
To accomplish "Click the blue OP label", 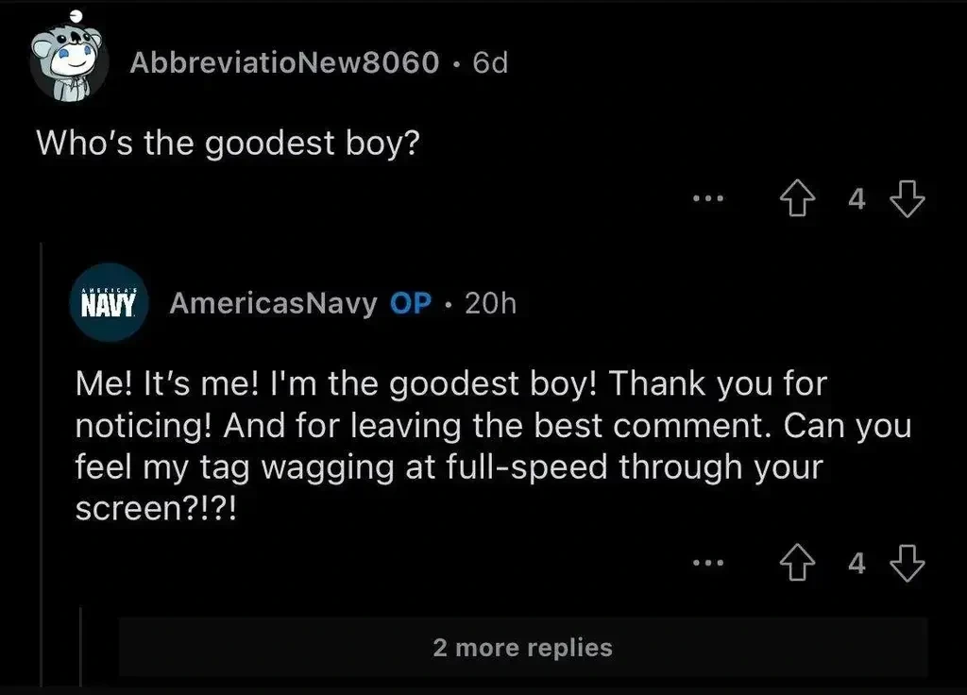I will (411, 304).
